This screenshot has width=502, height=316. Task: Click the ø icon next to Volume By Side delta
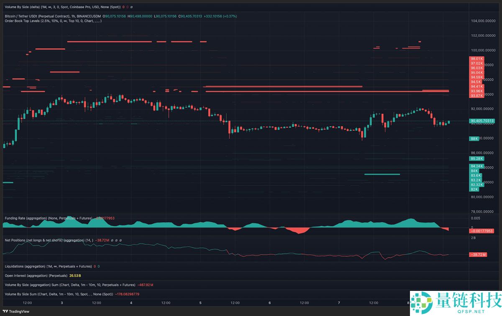131,7
